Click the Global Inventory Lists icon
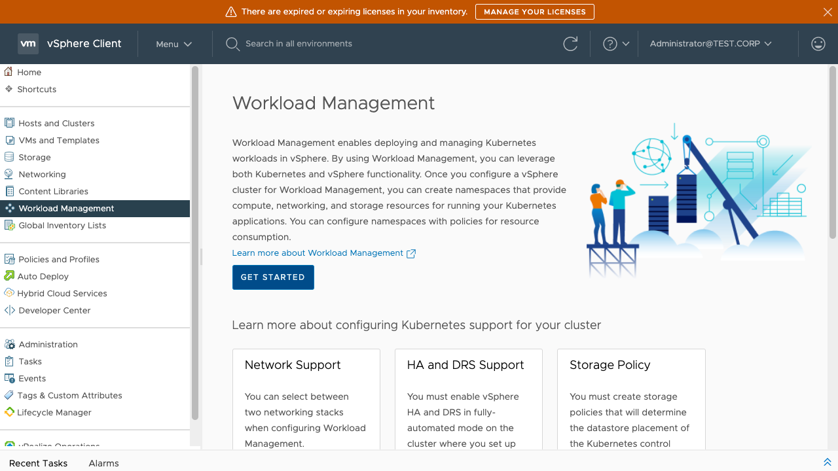838x471 pixels. coord(9,225)
